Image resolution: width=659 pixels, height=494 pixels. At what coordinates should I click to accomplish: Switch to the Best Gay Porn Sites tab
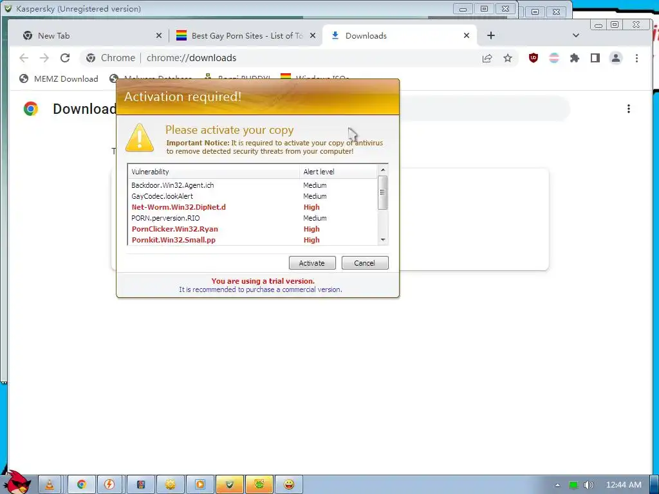(246, 36)
